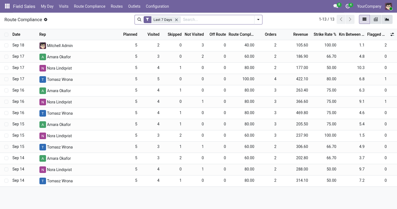Click the filter funnel icon
Screen dimensions: 397x209
pyautogui.click(x=147, y=20)
